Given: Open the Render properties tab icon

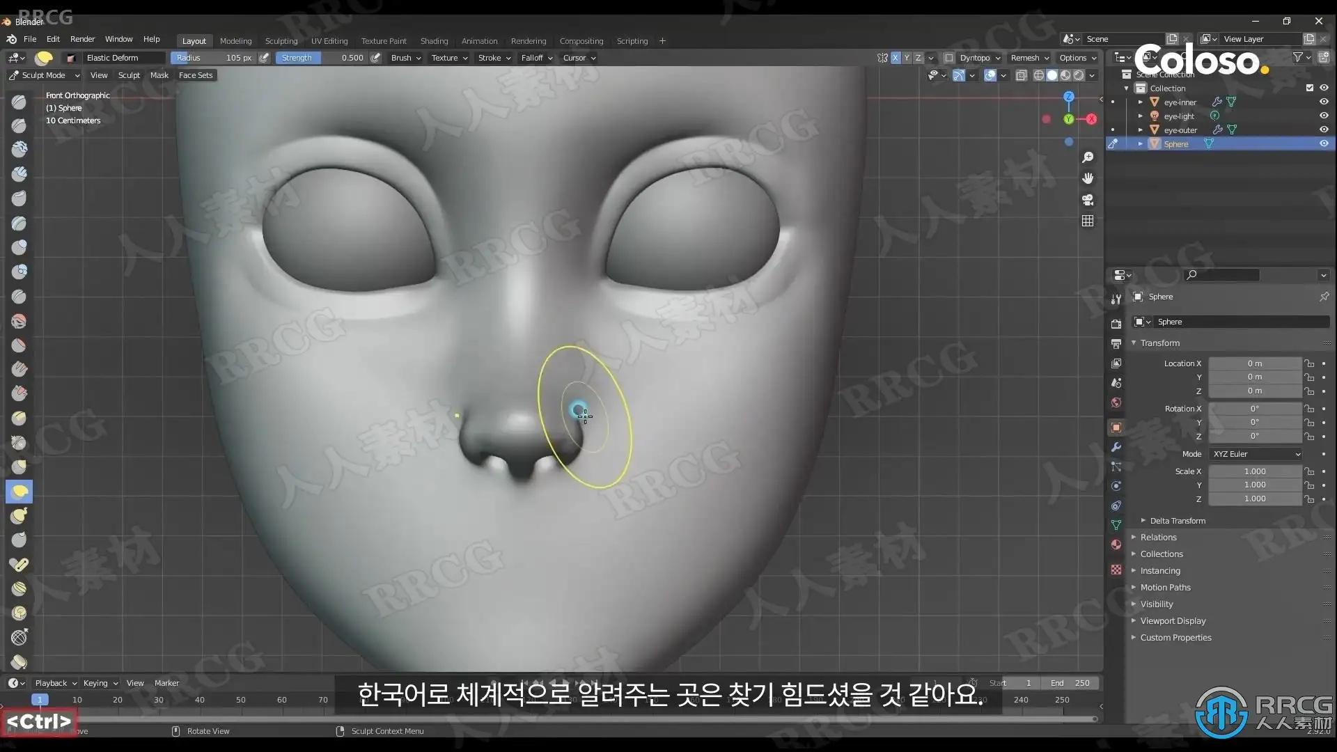Looking at the screenshot, I should coord(1116,324).
